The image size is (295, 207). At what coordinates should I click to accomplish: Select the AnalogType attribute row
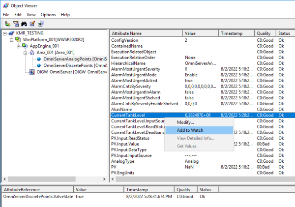pyautogui.click(x=203, y=161)
